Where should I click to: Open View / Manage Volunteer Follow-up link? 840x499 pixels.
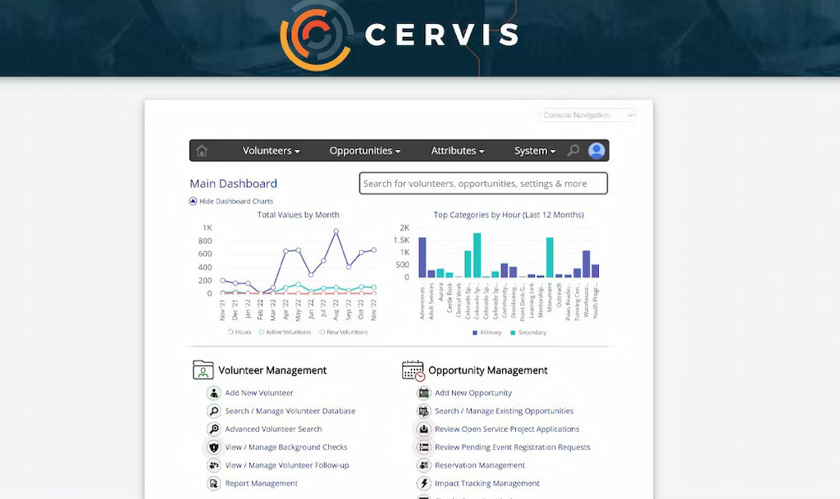click(x=286, y=465)
